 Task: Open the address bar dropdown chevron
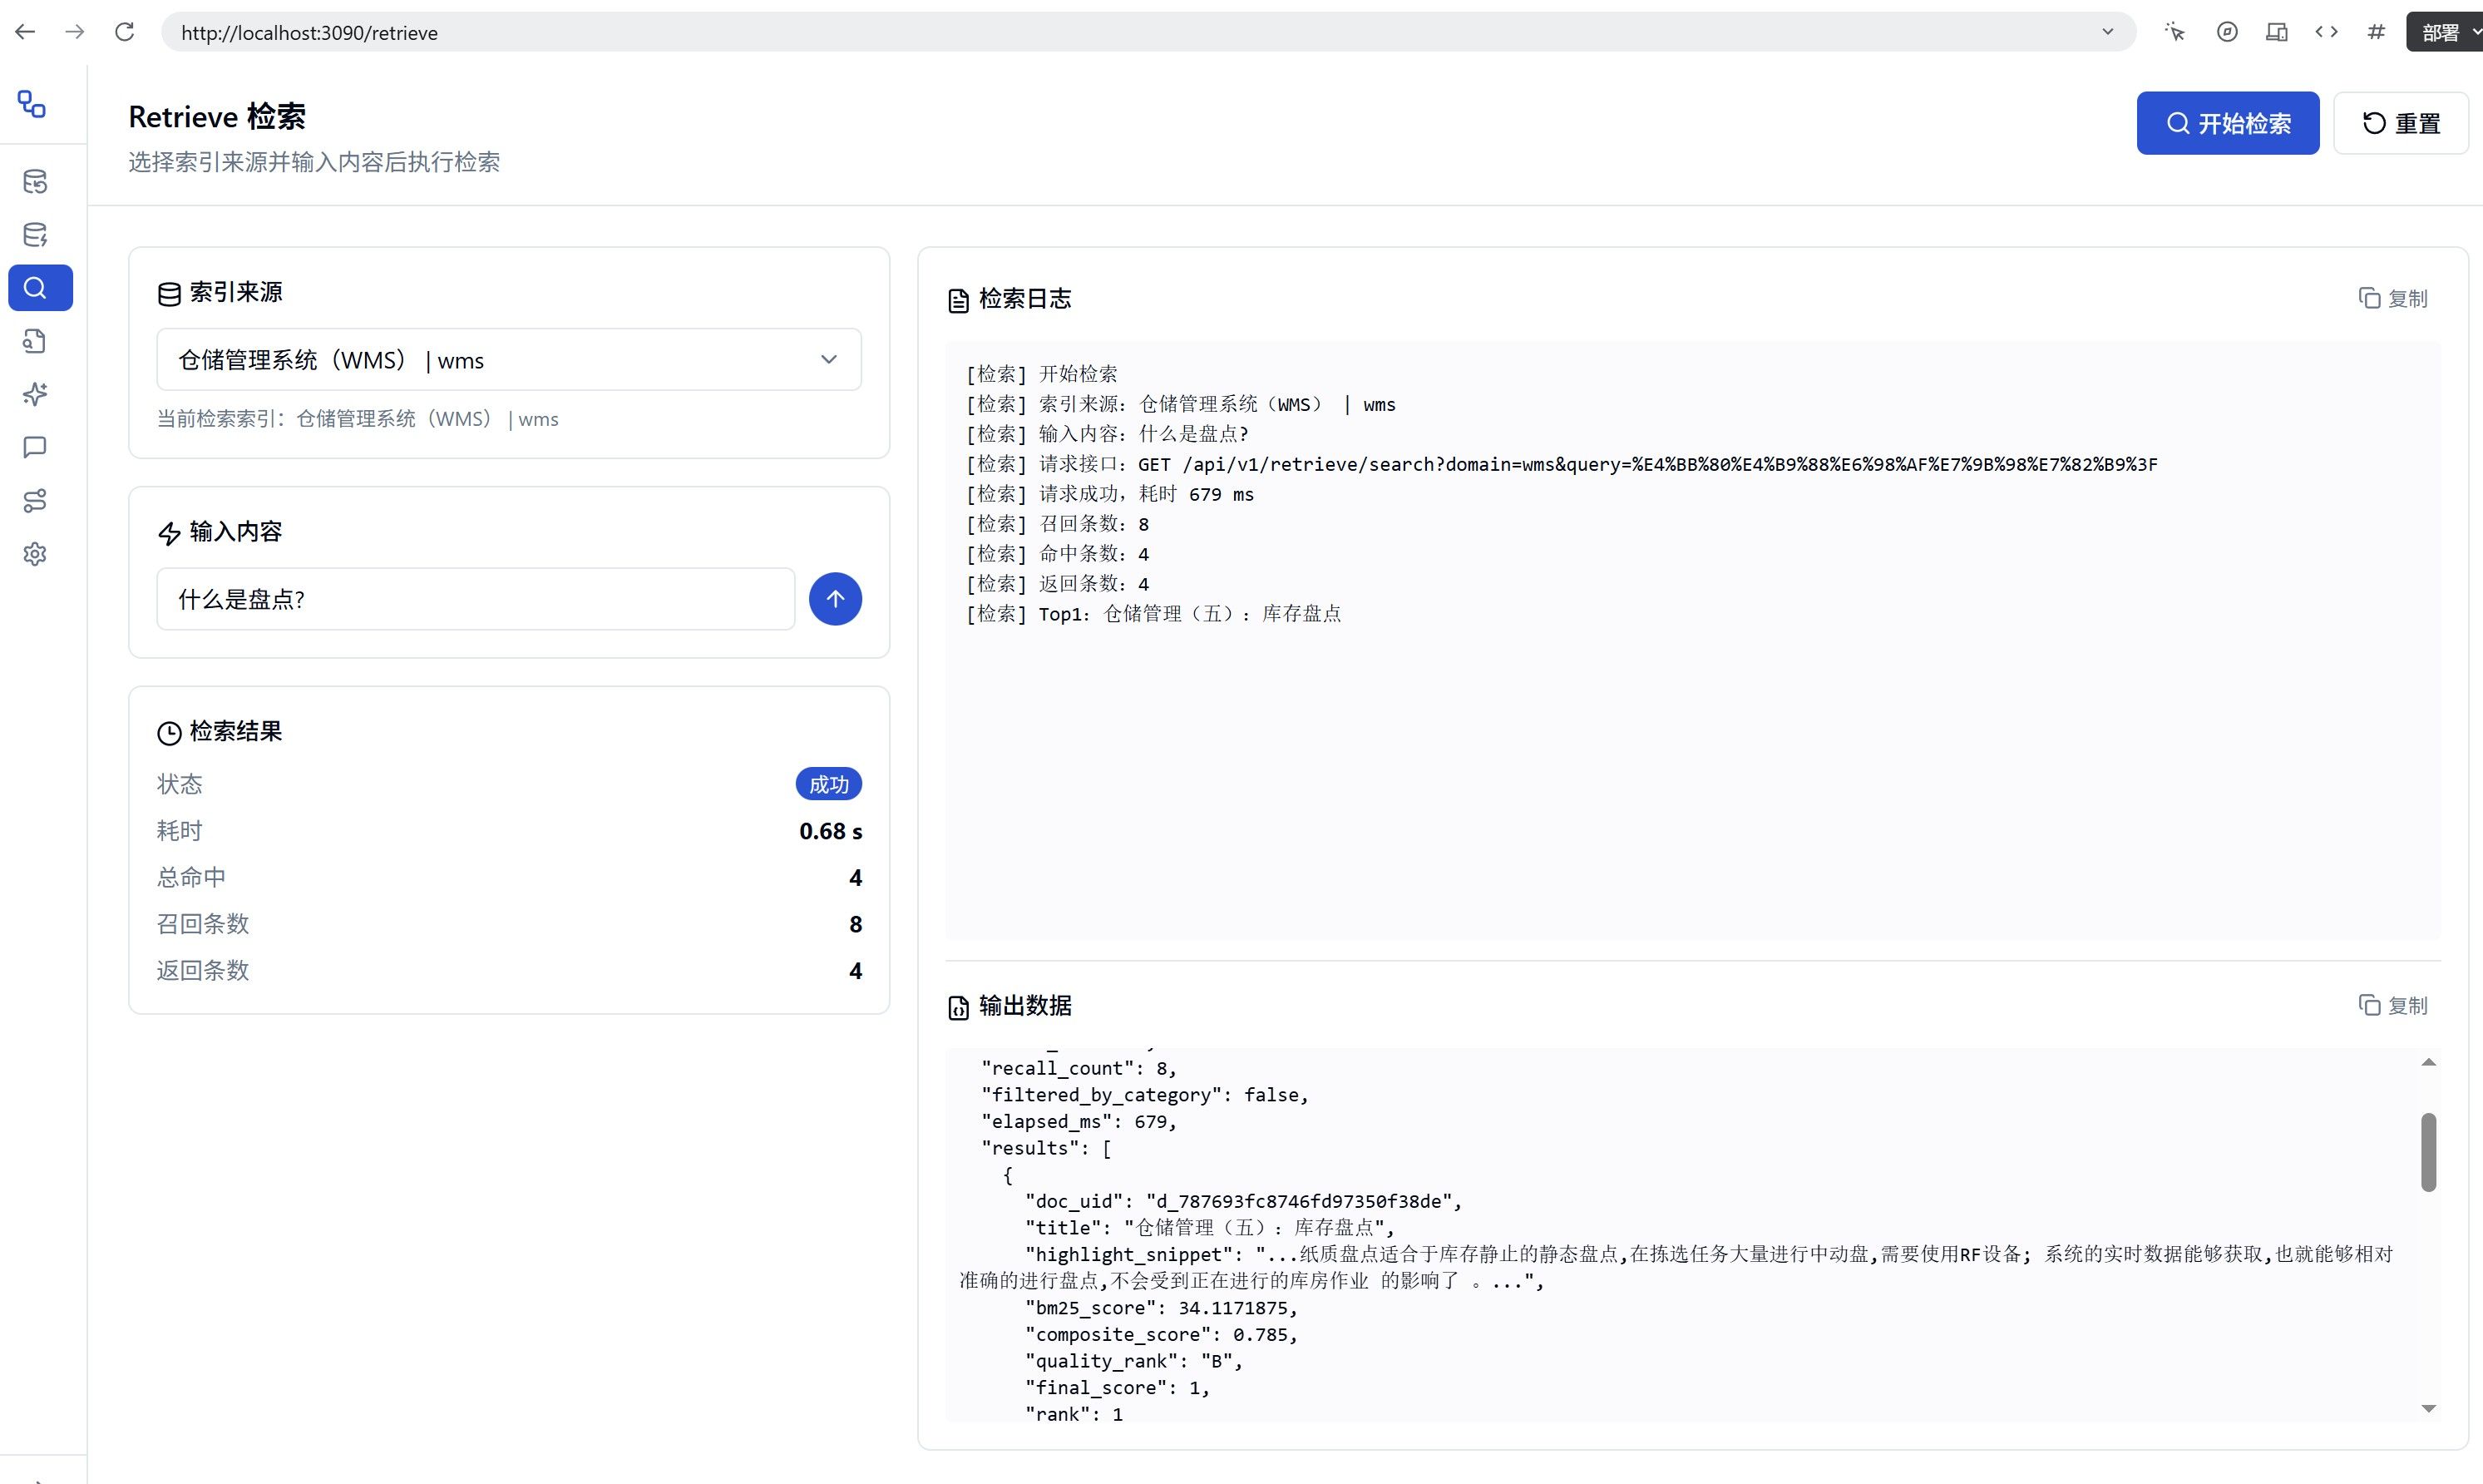2107,32
